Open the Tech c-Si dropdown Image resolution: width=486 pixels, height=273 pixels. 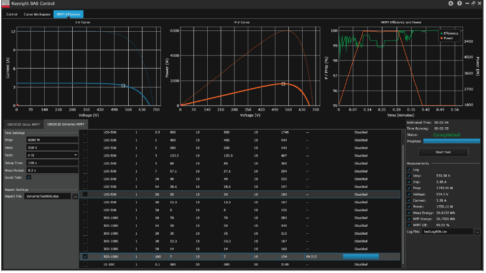52,155
